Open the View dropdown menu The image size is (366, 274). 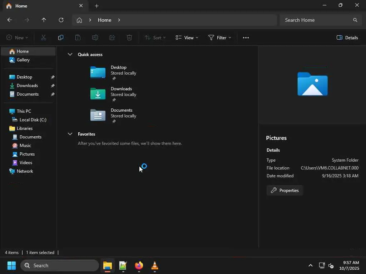187,37
